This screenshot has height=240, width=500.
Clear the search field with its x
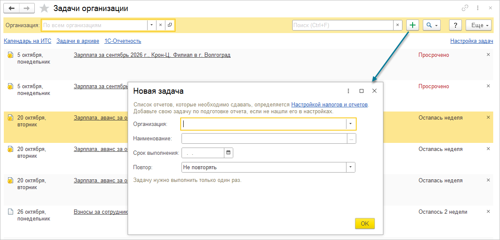click(x=398, y=25)
